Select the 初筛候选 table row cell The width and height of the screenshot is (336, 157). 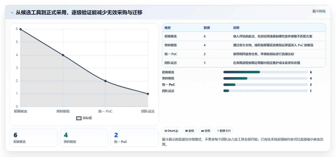coord(170,36)
